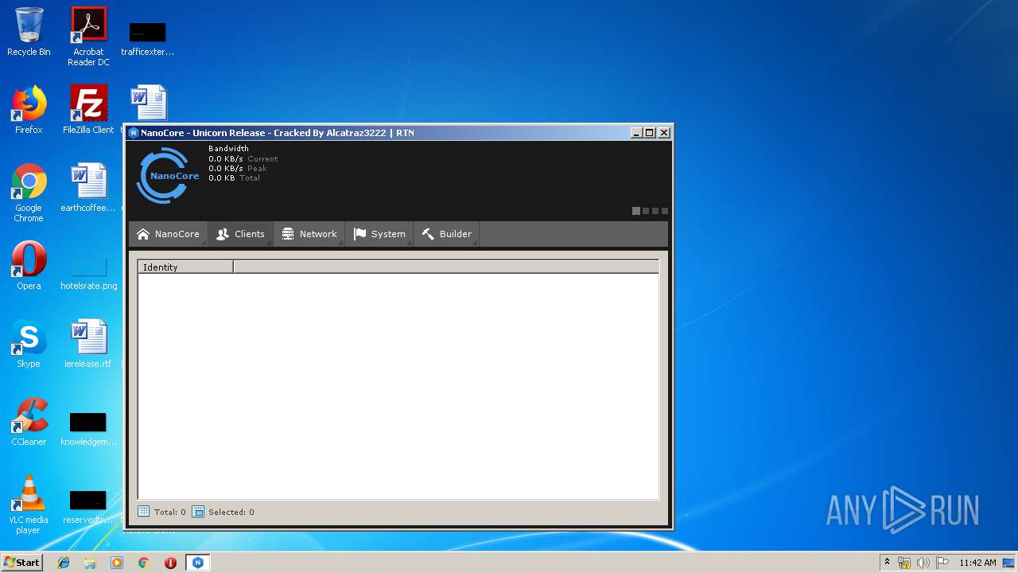1018x573 pixels.
Task: Launch Internet Explorer from the taskbar
Action: tap(64, 563)
